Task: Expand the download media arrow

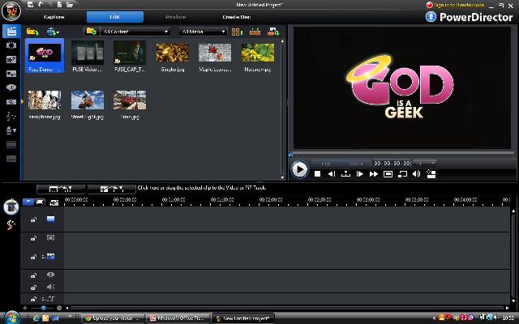Action: pyautogui.click(x=58, y=32)
